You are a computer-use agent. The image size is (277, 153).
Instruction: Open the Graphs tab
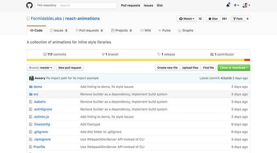tap(185, 30)
